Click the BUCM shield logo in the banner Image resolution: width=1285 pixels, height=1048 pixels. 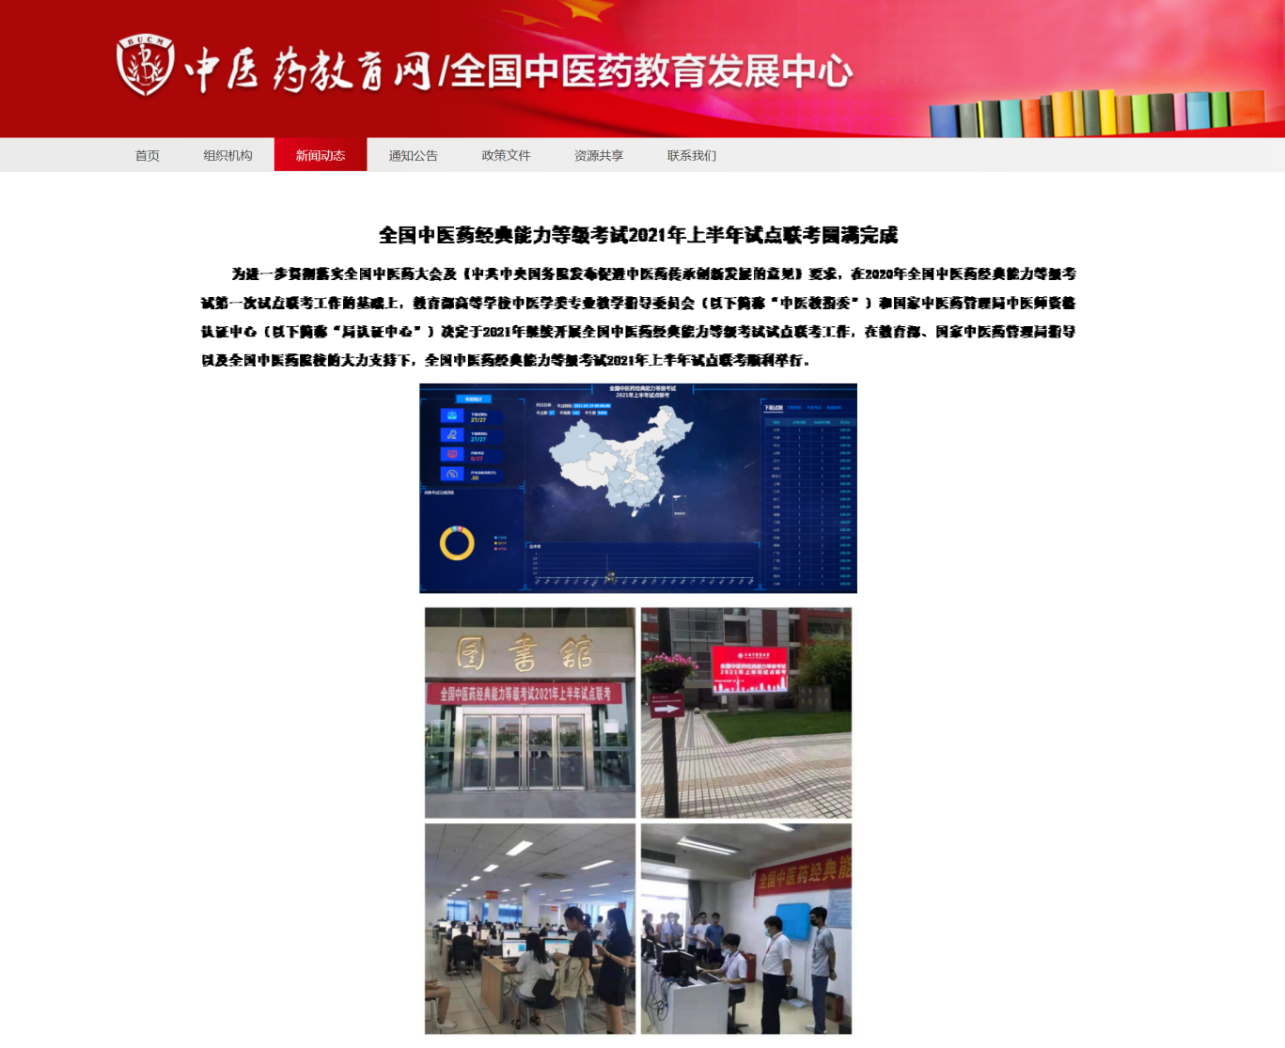click(x=145, y=65)
